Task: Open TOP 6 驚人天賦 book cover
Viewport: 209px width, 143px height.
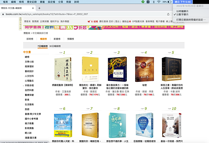Action: [x=63, y=125]
